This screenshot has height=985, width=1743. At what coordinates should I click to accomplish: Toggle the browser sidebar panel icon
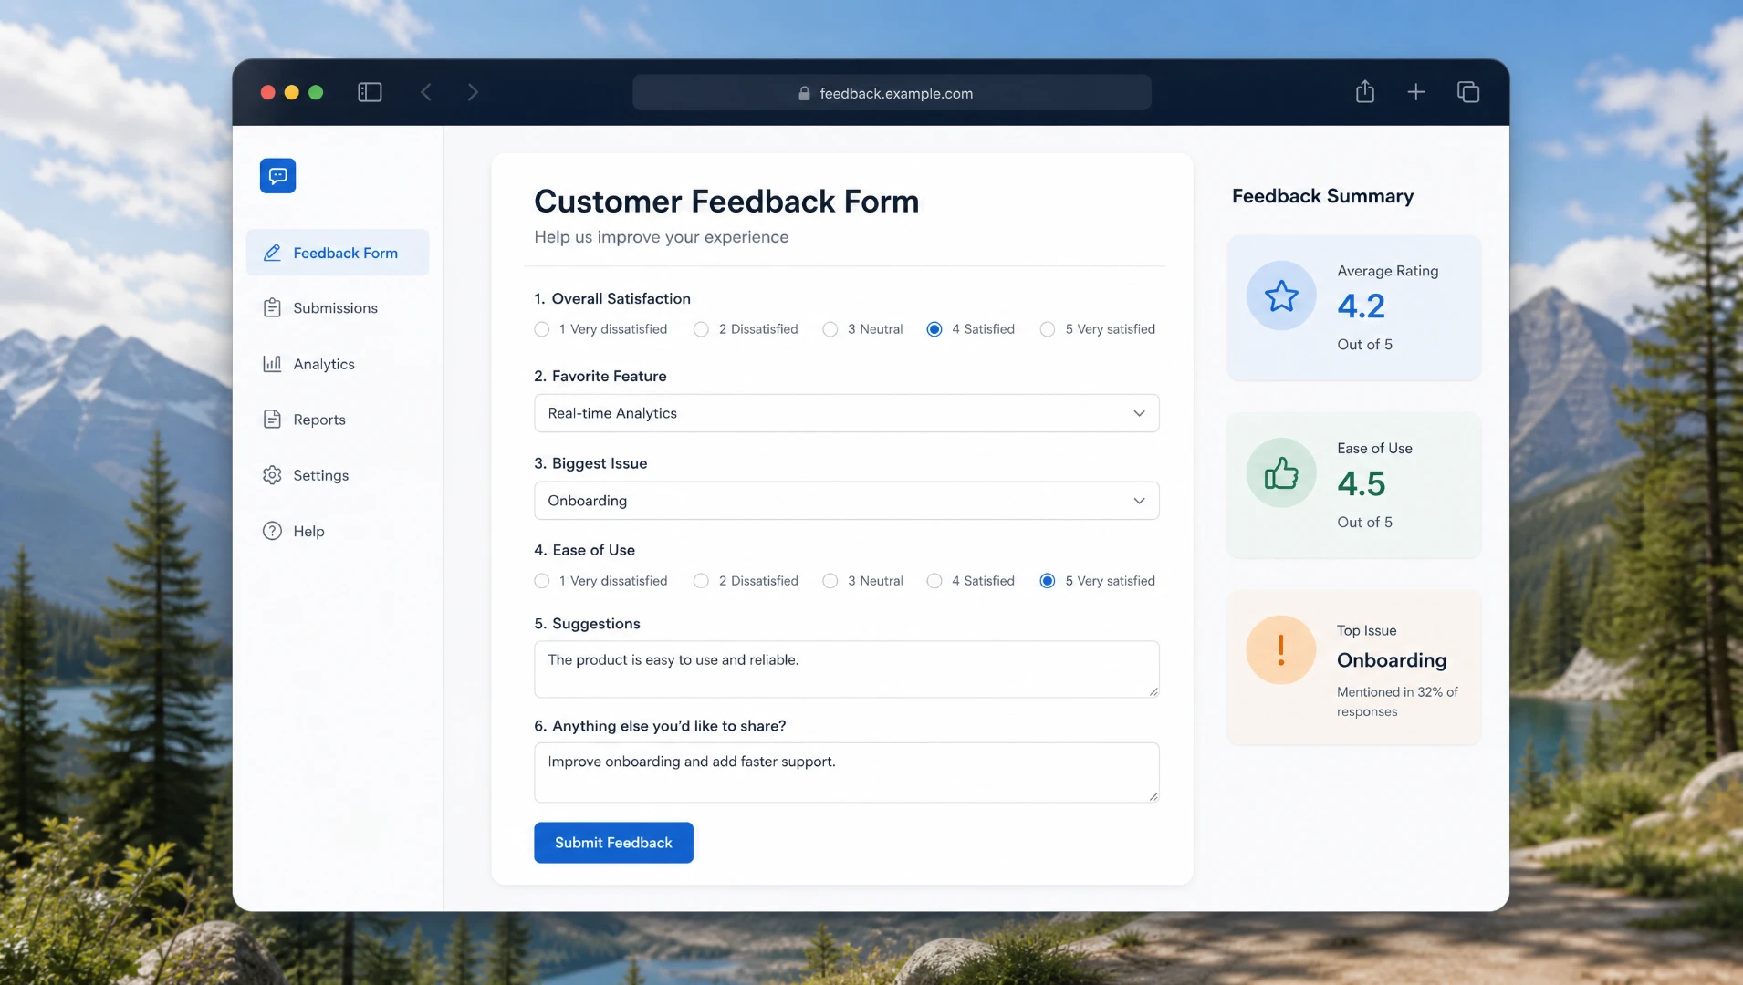[370, 92]
